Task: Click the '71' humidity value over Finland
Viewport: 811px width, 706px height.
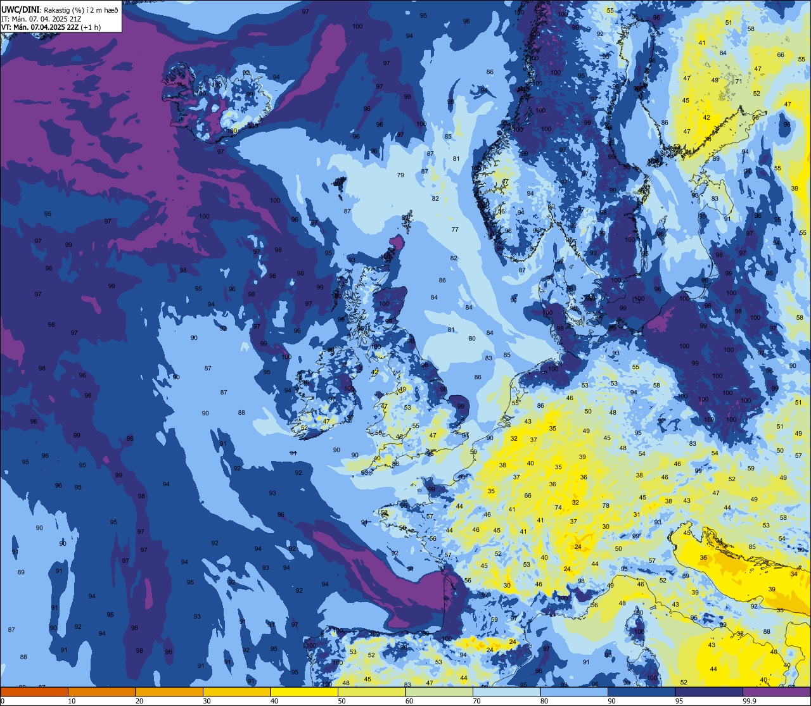Action: click(738, 81)
